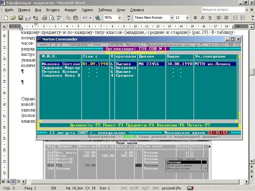Create a new blank document
The image size is (255, 191).
(x=6, y=18)
